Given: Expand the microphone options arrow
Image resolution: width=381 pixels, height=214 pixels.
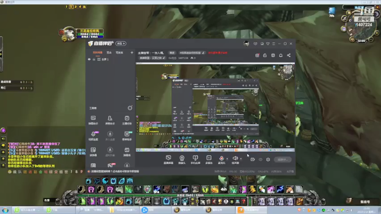Looking at the screenshot, I should click(227, 159).
